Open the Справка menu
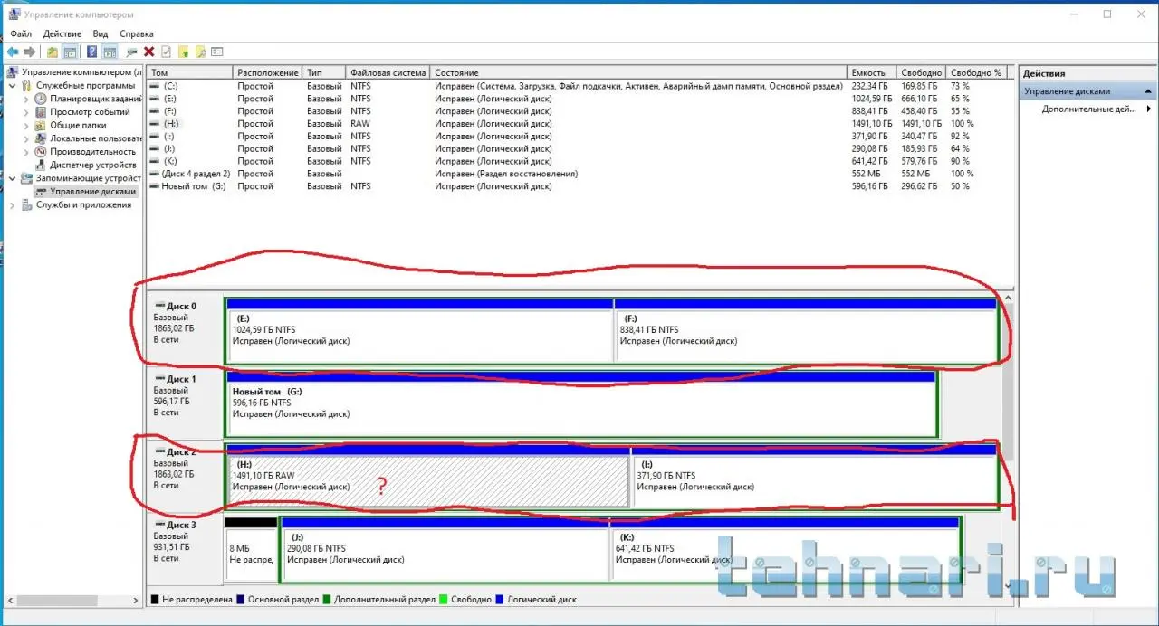Viewport: 1159px width, 626px height. click(x=137, y=33)
